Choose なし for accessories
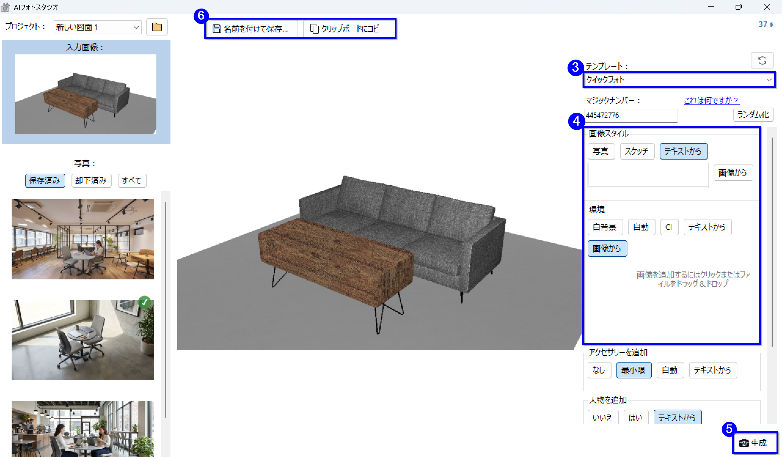The width and height of the screenshot is (782, 457). click(x=599, y=370)
